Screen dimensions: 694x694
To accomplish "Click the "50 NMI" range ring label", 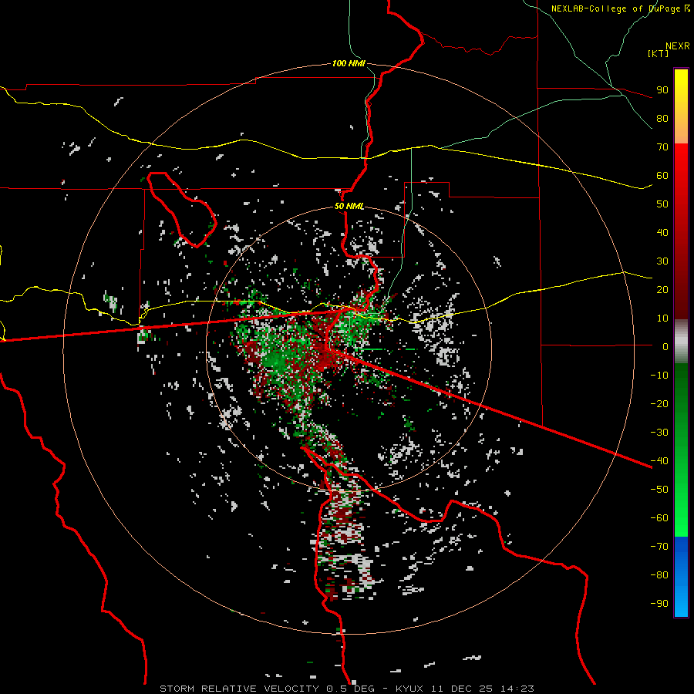I will pyautogui.click(x=349, y=206).
